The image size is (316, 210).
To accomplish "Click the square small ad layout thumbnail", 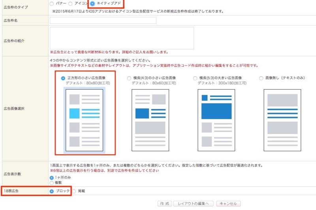I will (x=84, y=120).
